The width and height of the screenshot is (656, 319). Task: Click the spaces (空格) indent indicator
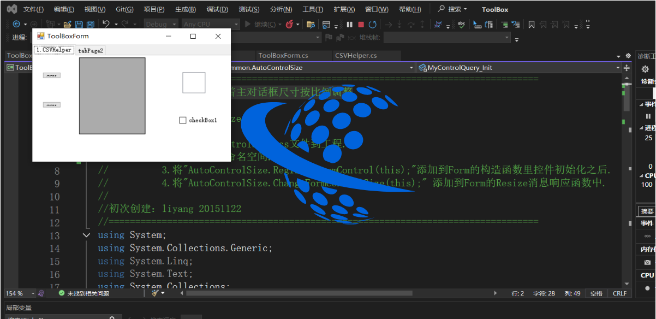597,293
